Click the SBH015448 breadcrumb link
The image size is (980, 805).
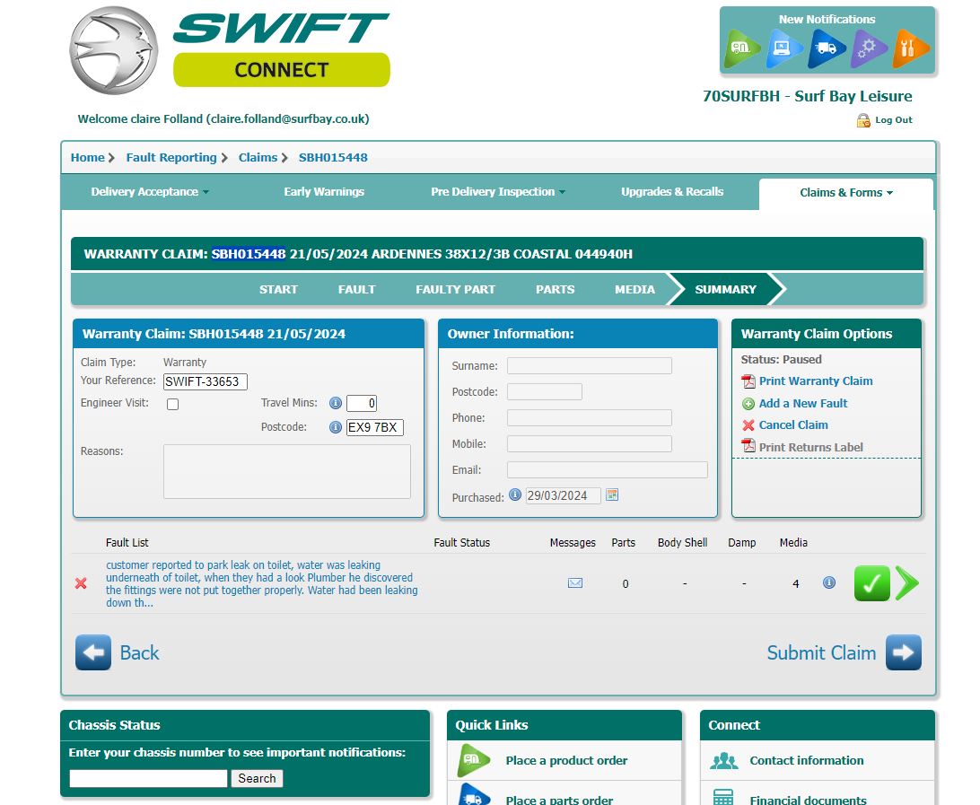tap(333, 158)
